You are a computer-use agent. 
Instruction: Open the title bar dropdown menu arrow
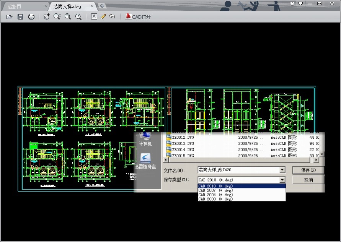pyautogui.click(x=300, y=3)
